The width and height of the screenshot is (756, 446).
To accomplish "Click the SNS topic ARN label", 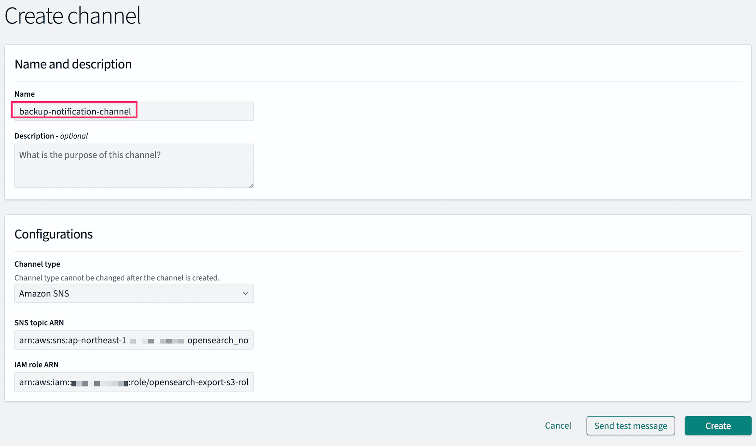I will click(x=39, y=323).
